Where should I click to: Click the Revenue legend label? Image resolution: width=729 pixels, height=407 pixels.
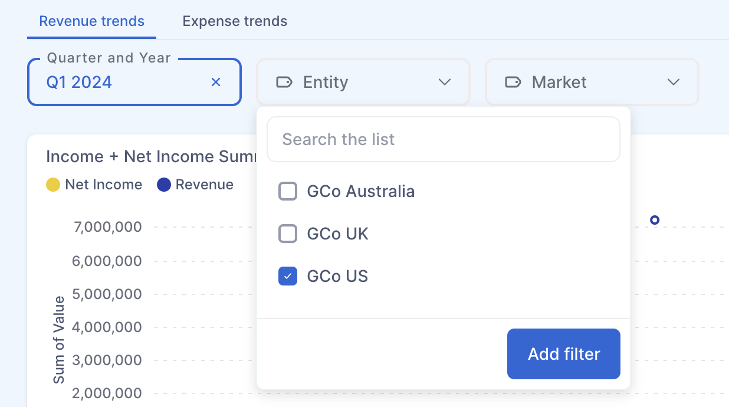coord(205,185)
